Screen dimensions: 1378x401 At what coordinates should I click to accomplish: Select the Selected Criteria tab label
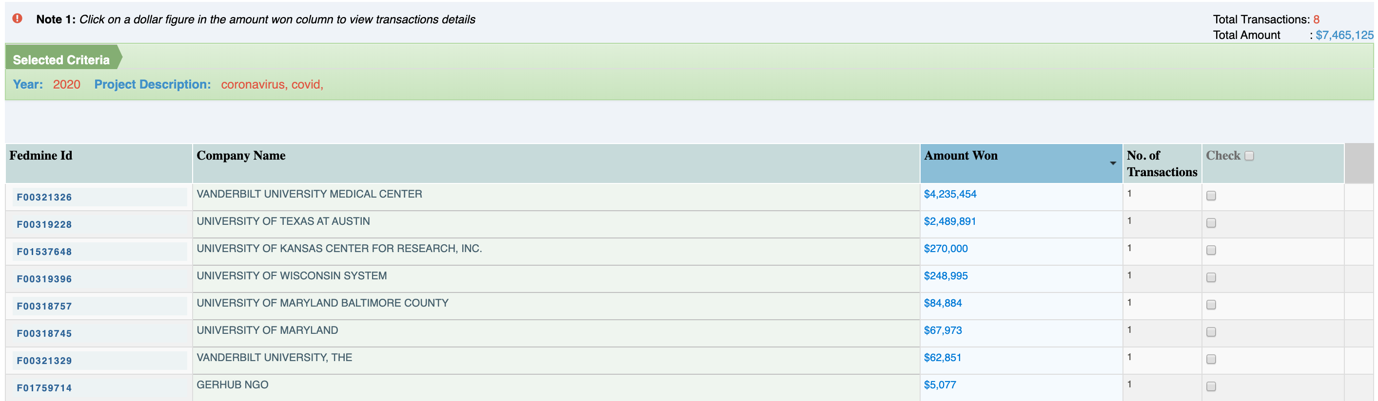pyautogui.click(x=61, y=60)
